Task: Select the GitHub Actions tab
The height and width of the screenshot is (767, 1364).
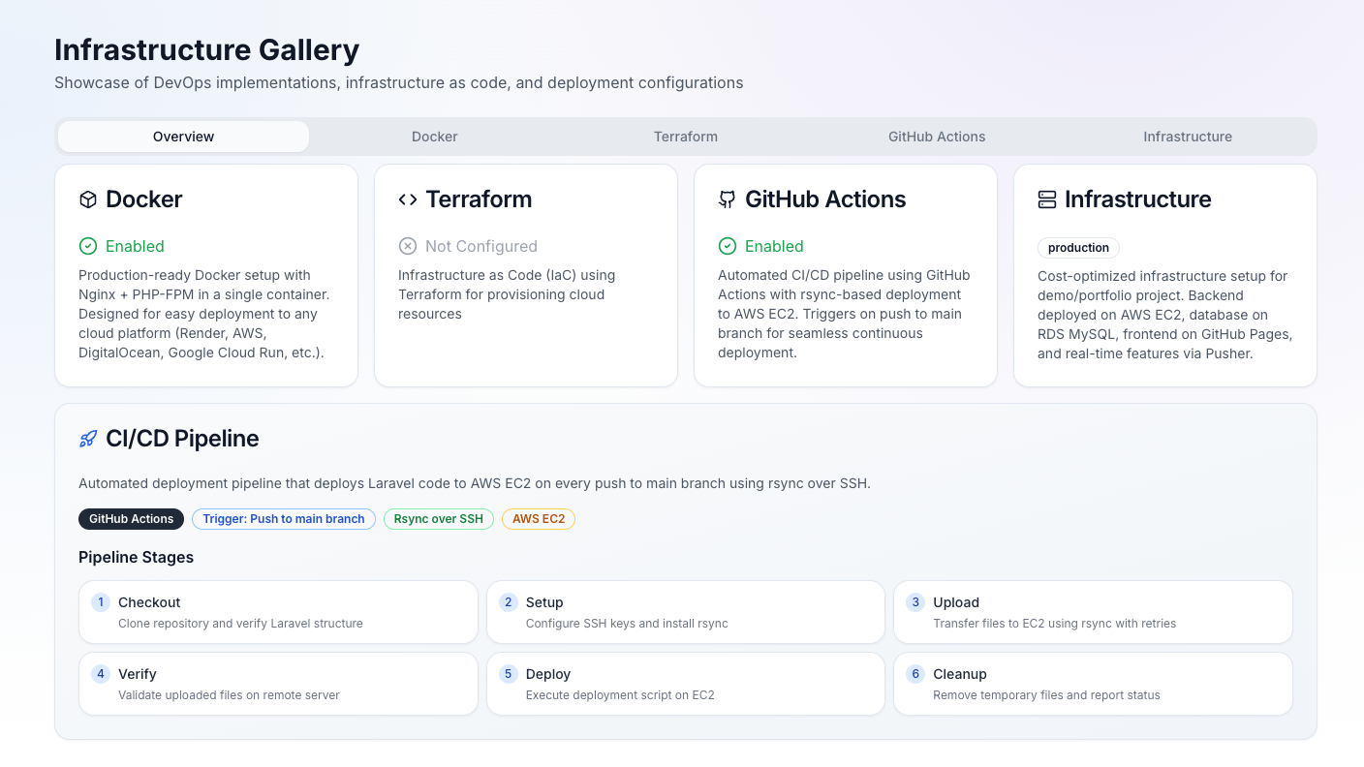Action: [x=937, y=137]
